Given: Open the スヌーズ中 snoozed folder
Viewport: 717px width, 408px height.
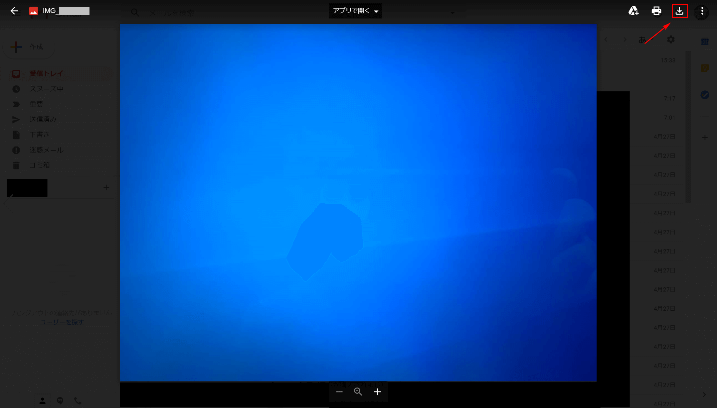Looking at the screenshot, I should point(46,89).
